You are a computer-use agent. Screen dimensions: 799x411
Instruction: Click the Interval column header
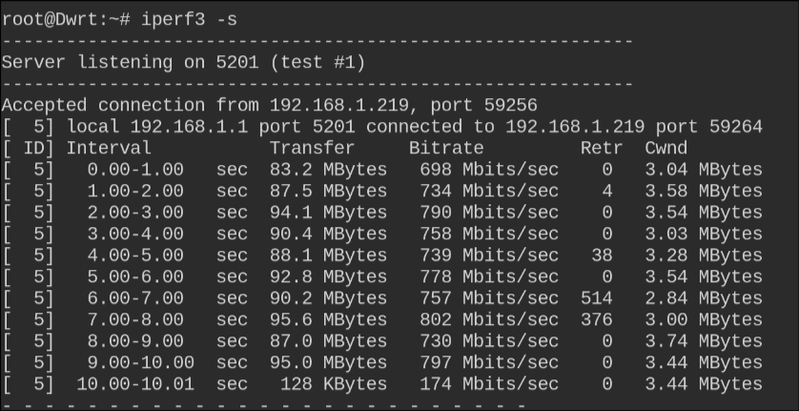109,148
